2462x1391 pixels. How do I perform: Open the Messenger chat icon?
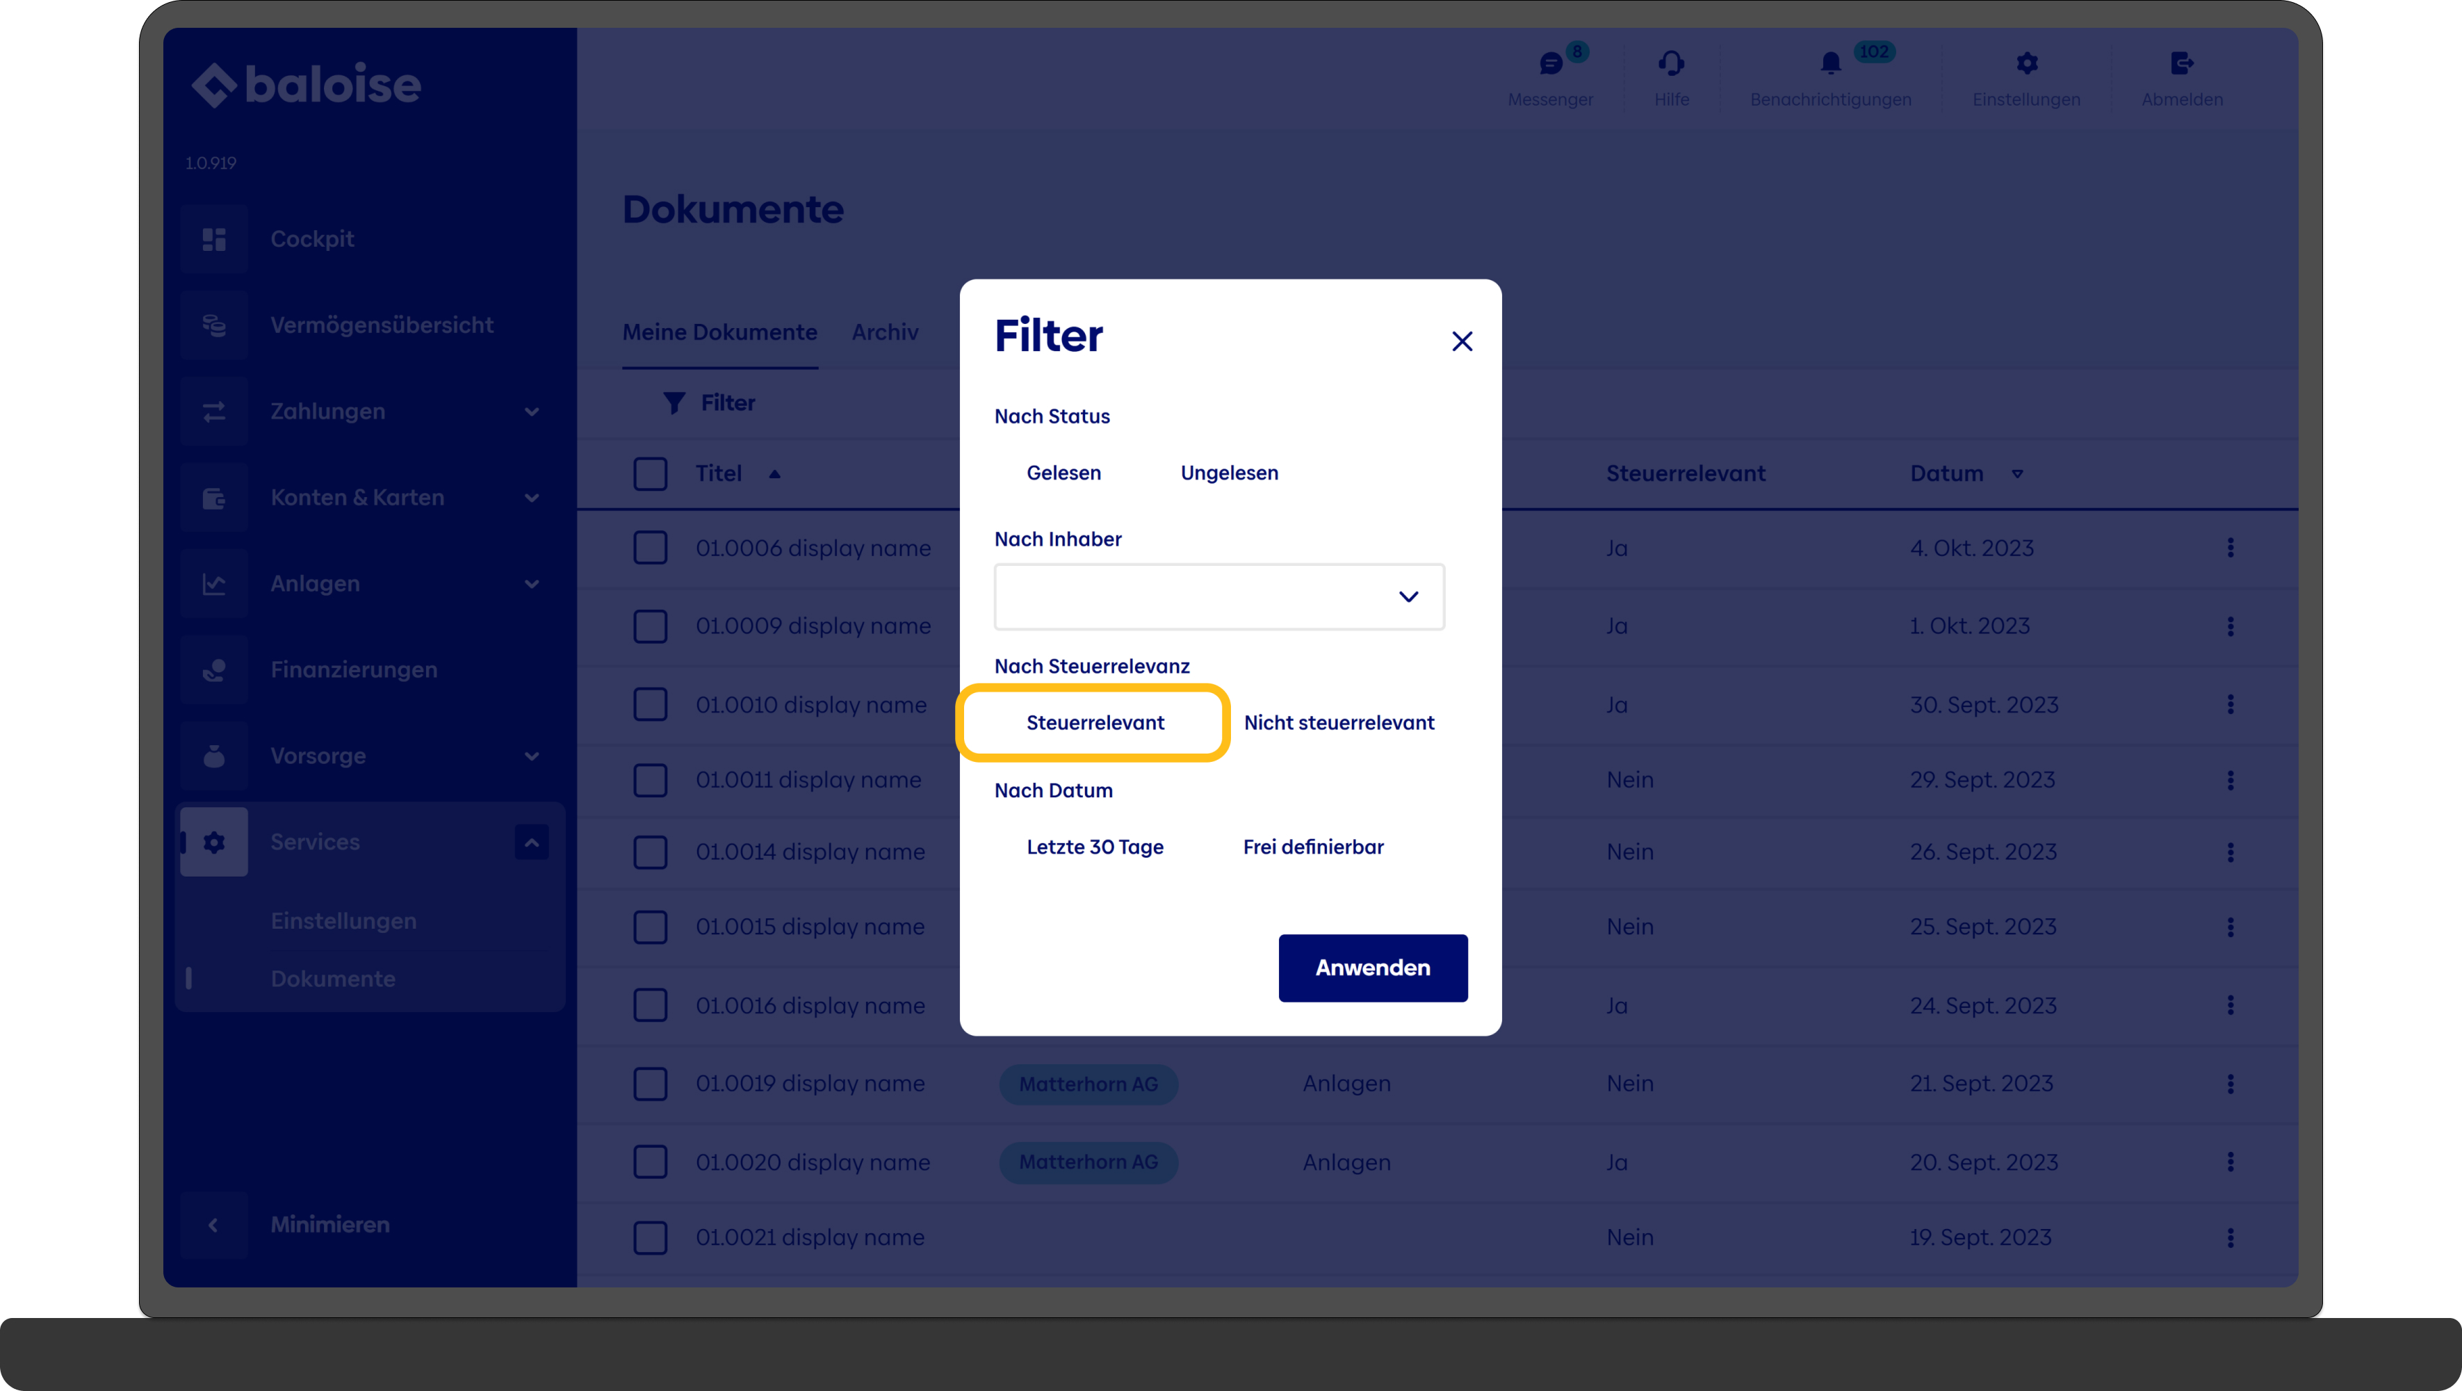pyautogui.click(x=1550, y=64)
